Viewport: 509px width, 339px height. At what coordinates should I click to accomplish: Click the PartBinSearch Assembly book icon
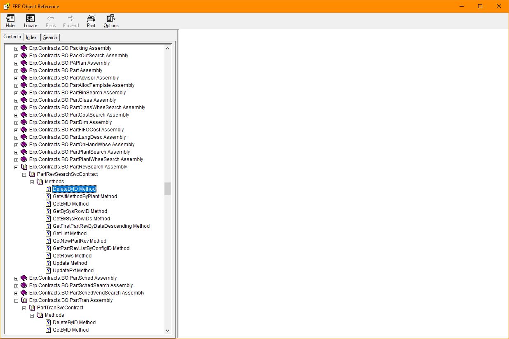(24, 93)
